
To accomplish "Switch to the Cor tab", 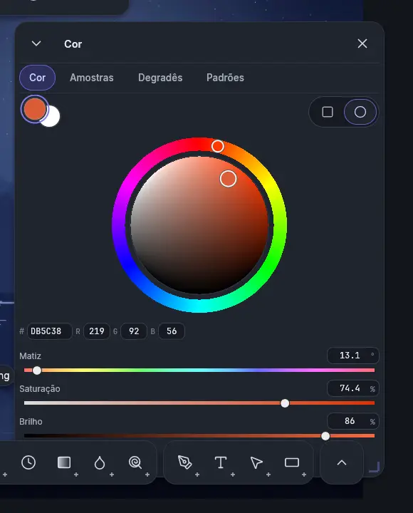I will 37,78.
